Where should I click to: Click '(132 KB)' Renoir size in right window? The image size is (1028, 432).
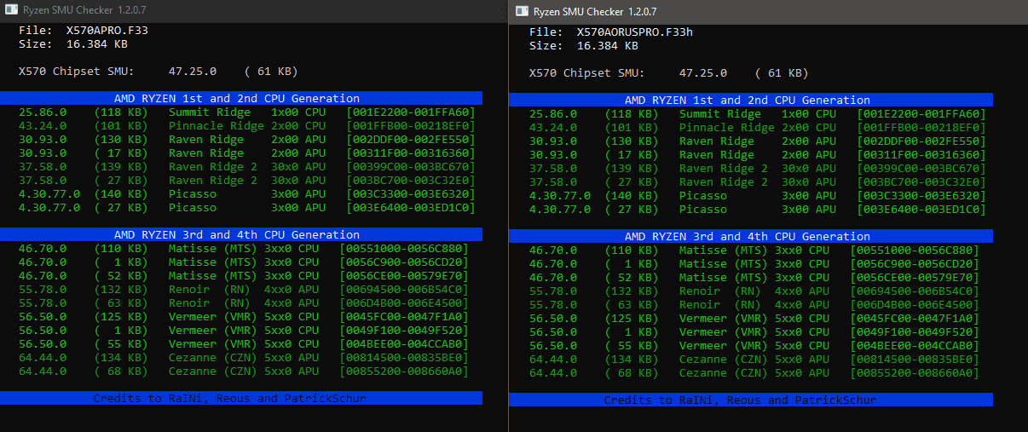[x=632, y=291]
